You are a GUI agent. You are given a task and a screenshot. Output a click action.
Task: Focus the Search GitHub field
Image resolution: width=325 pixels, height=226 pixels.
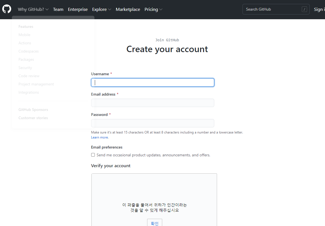point(276,9)
